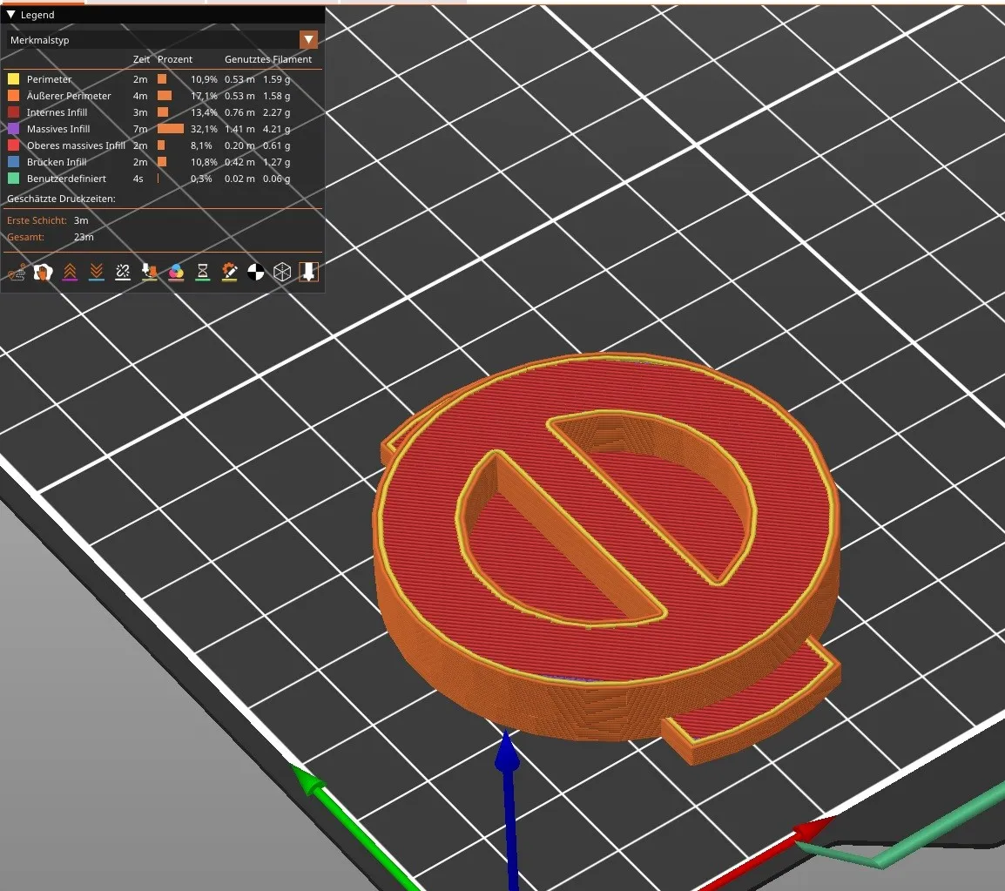
Task: Click the Äußerer Perimeter '17,1%' value
Action: pos(204,96)
